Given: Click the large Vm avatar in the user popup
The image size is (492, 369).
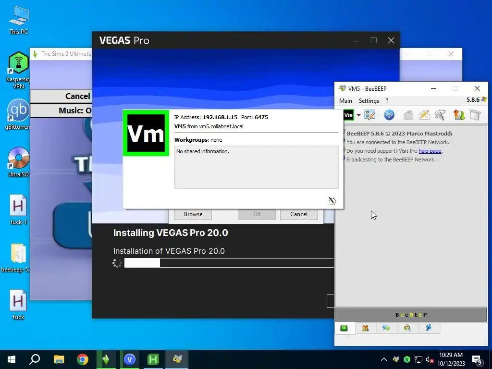Looking at the screenshot, I should pos(146,133).
